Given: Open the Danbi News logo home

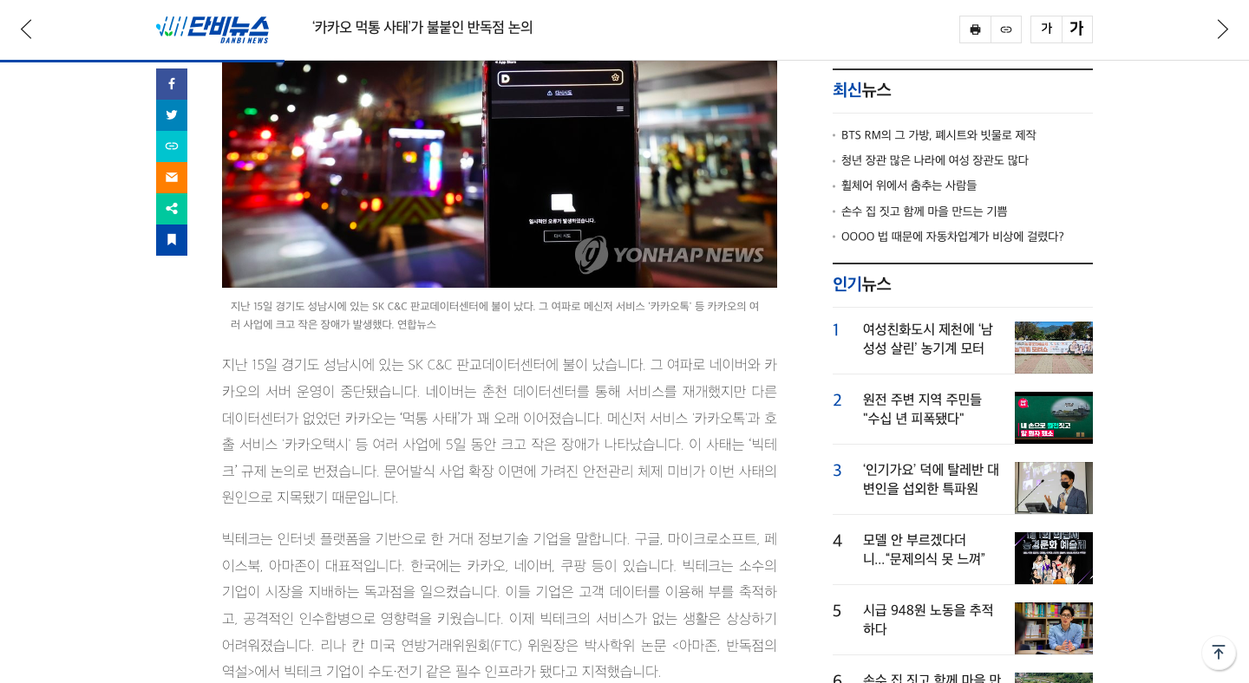Looking at the screenshot, I should point(213,29).
